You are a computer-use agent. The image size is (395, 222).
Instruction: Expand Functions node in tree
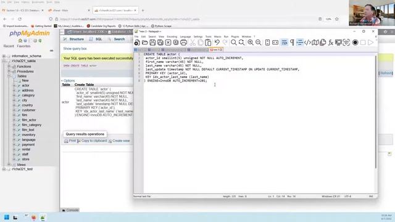(9, 67)
